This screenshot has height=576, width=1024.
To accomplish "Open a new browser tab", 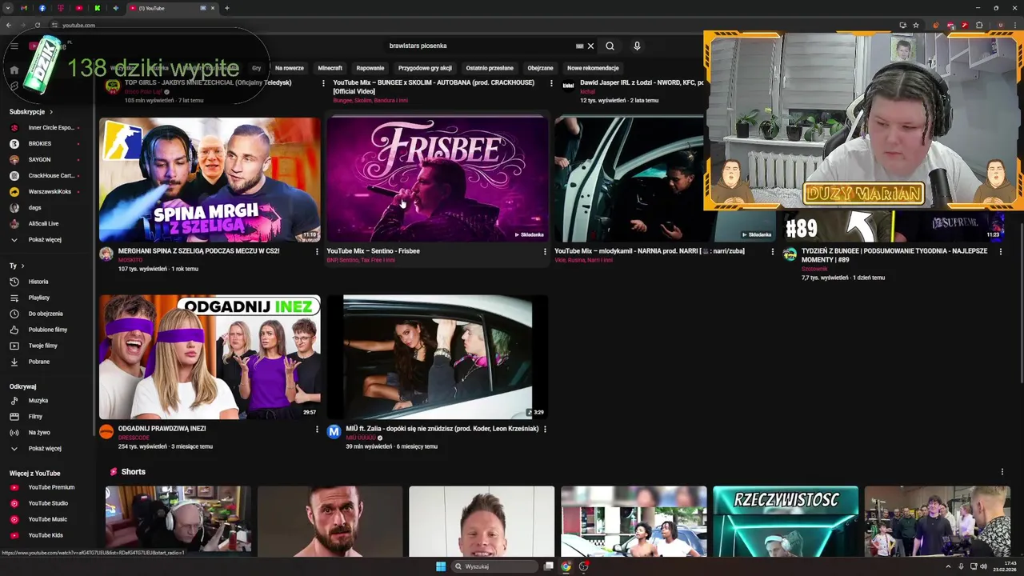I will [x=227, y=8].
